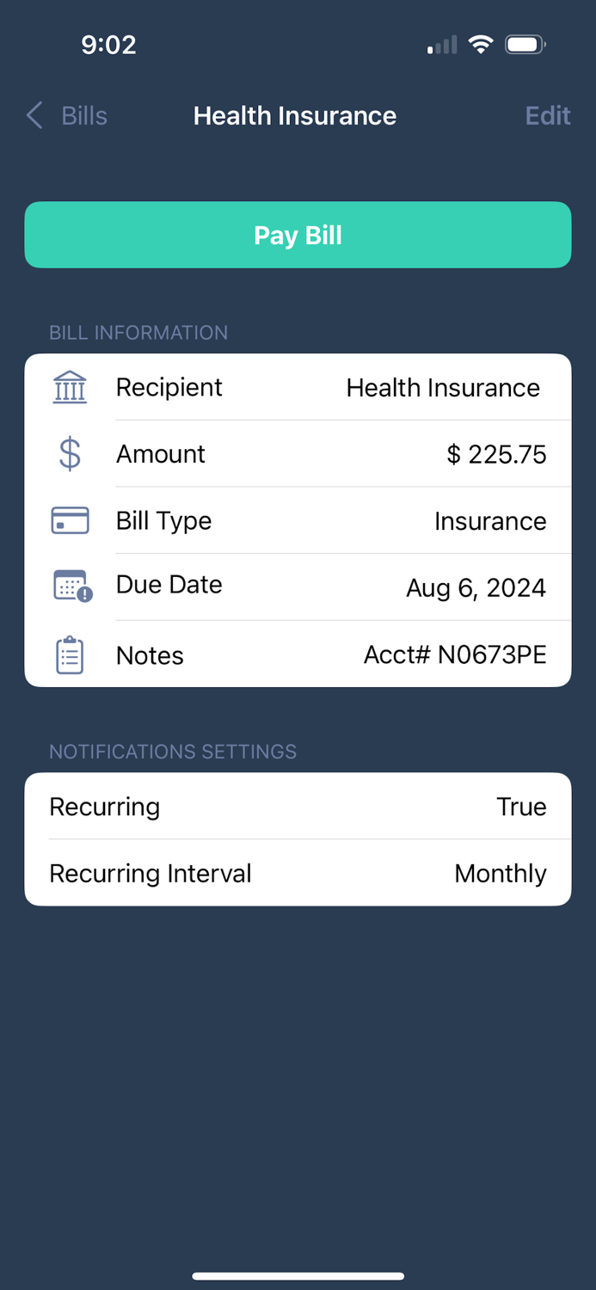Change the Recurring Interval from Monthly
The height and width of the screenshot is (1290, 596).
(x=500, y=873)
